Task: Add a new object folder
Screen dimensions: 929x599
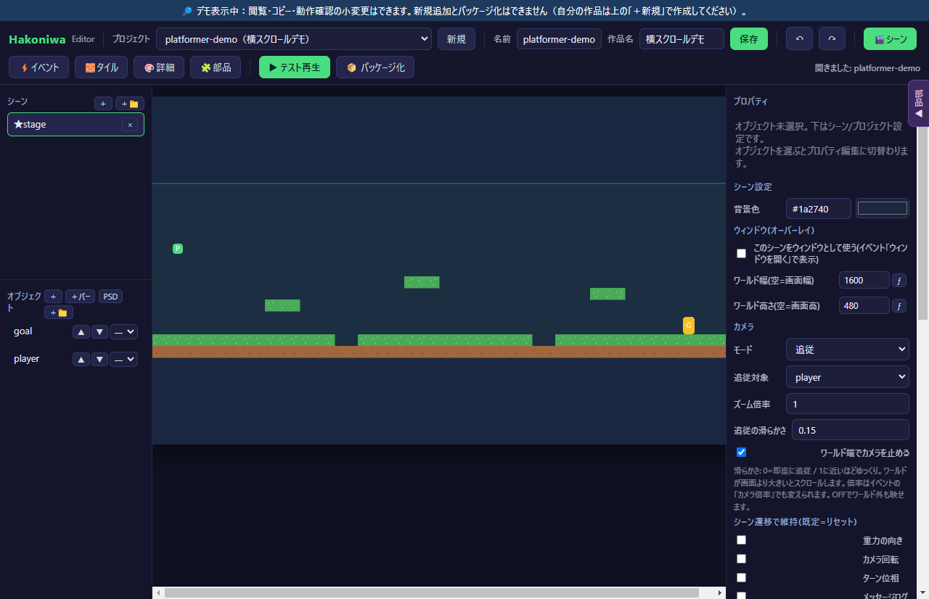Action: (58, 313)
